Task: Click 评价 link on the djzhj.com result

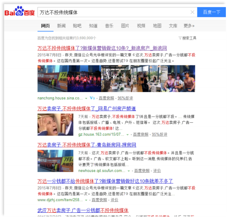Action: [114, 200]
